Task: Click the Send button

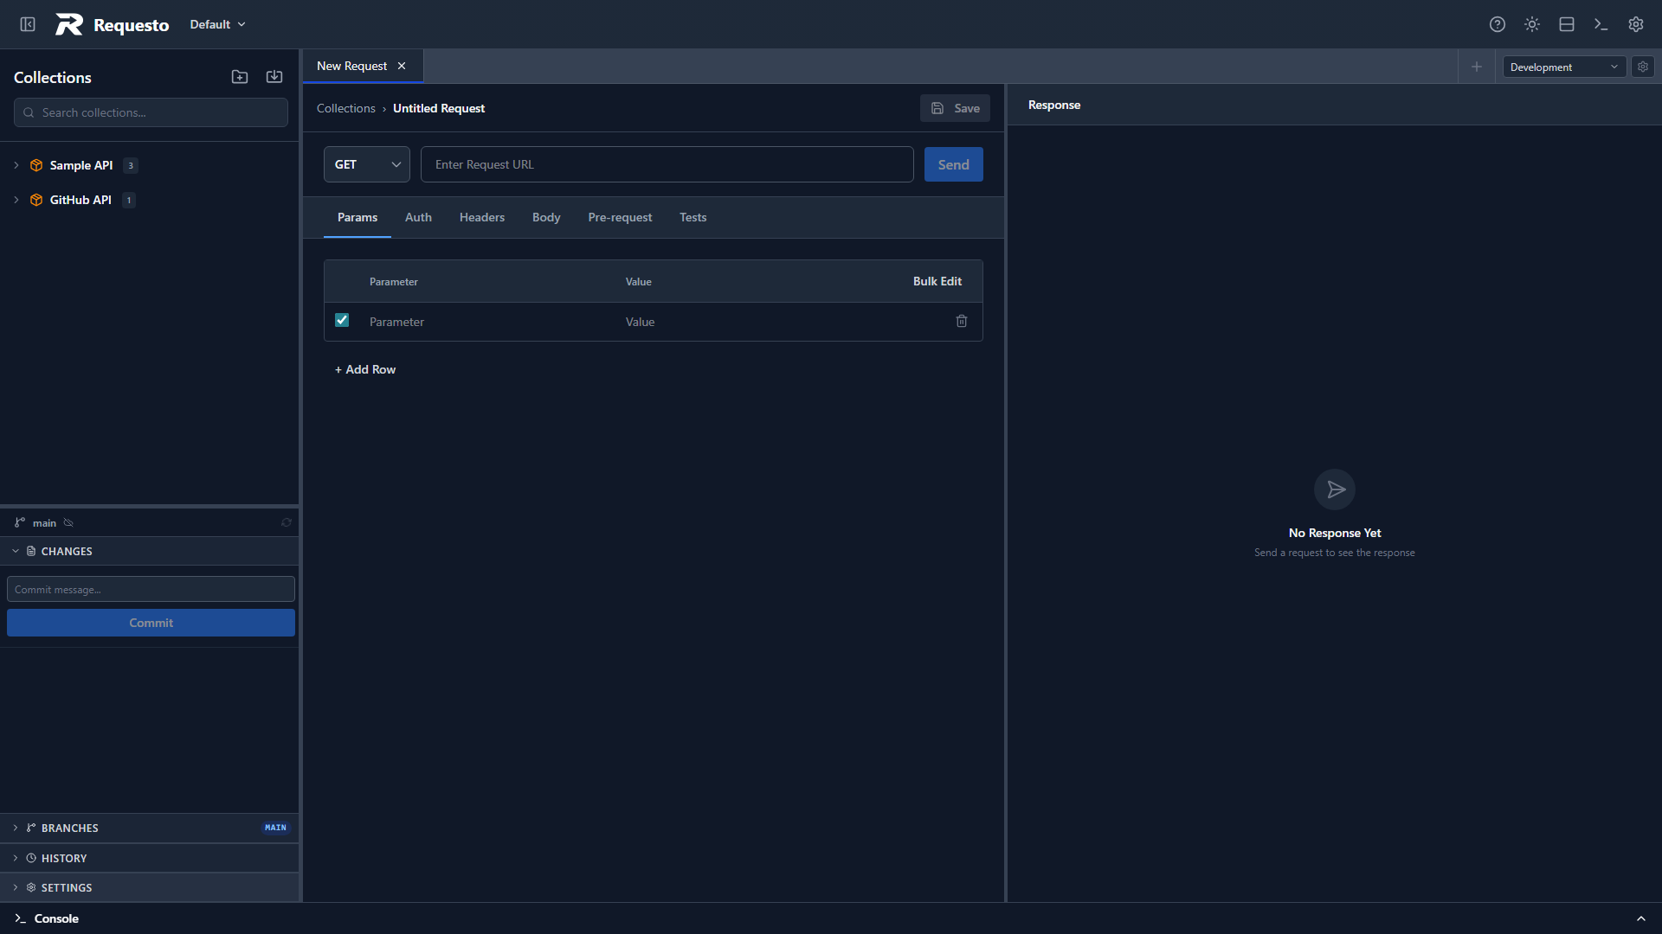Action: [954, 164]
